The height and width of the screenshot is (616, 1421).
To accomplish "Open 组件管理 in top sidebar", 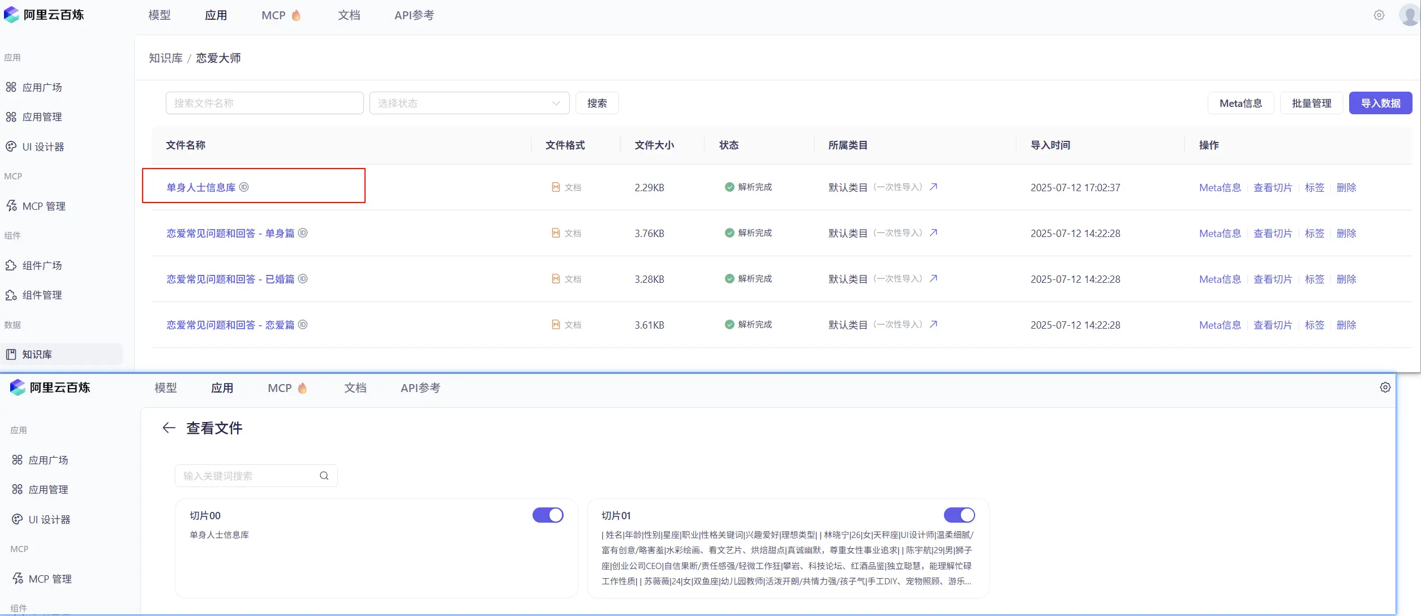I will point(34,295).
